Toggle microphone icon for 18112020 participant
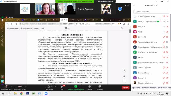171x96 pixels. tap(164, 27)
